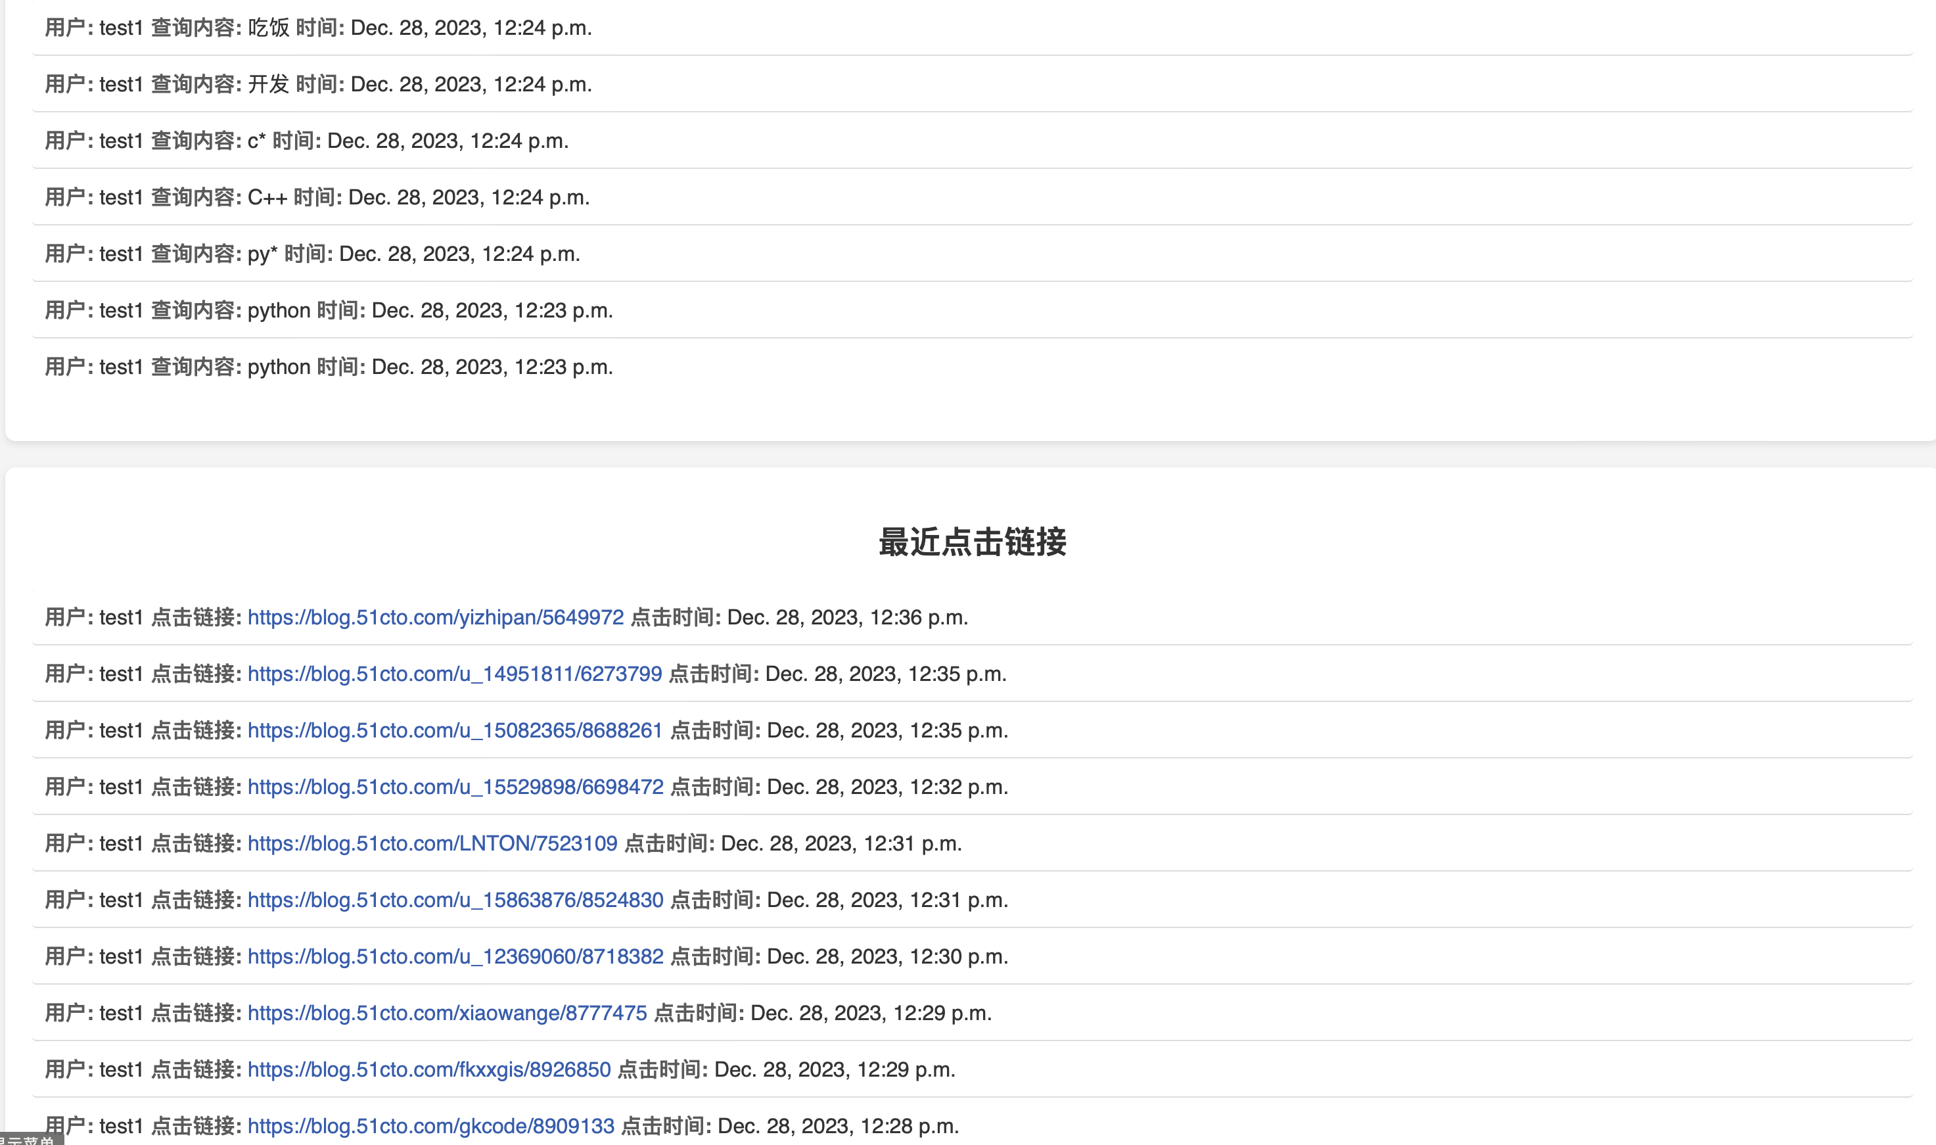Click the query record for c*
The height and width of the screenshot is (1145, 1936).
tap(306, 141)
